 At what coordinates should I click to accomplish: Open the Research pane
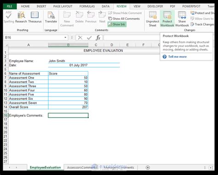tap(21, 17)
